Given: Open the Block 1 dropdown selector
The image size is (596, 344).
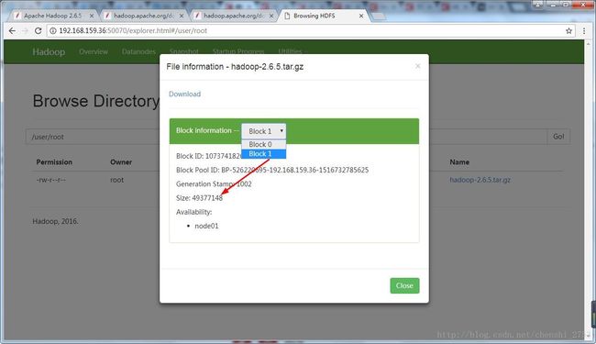Looking at the screenshot, I should 264,131.
